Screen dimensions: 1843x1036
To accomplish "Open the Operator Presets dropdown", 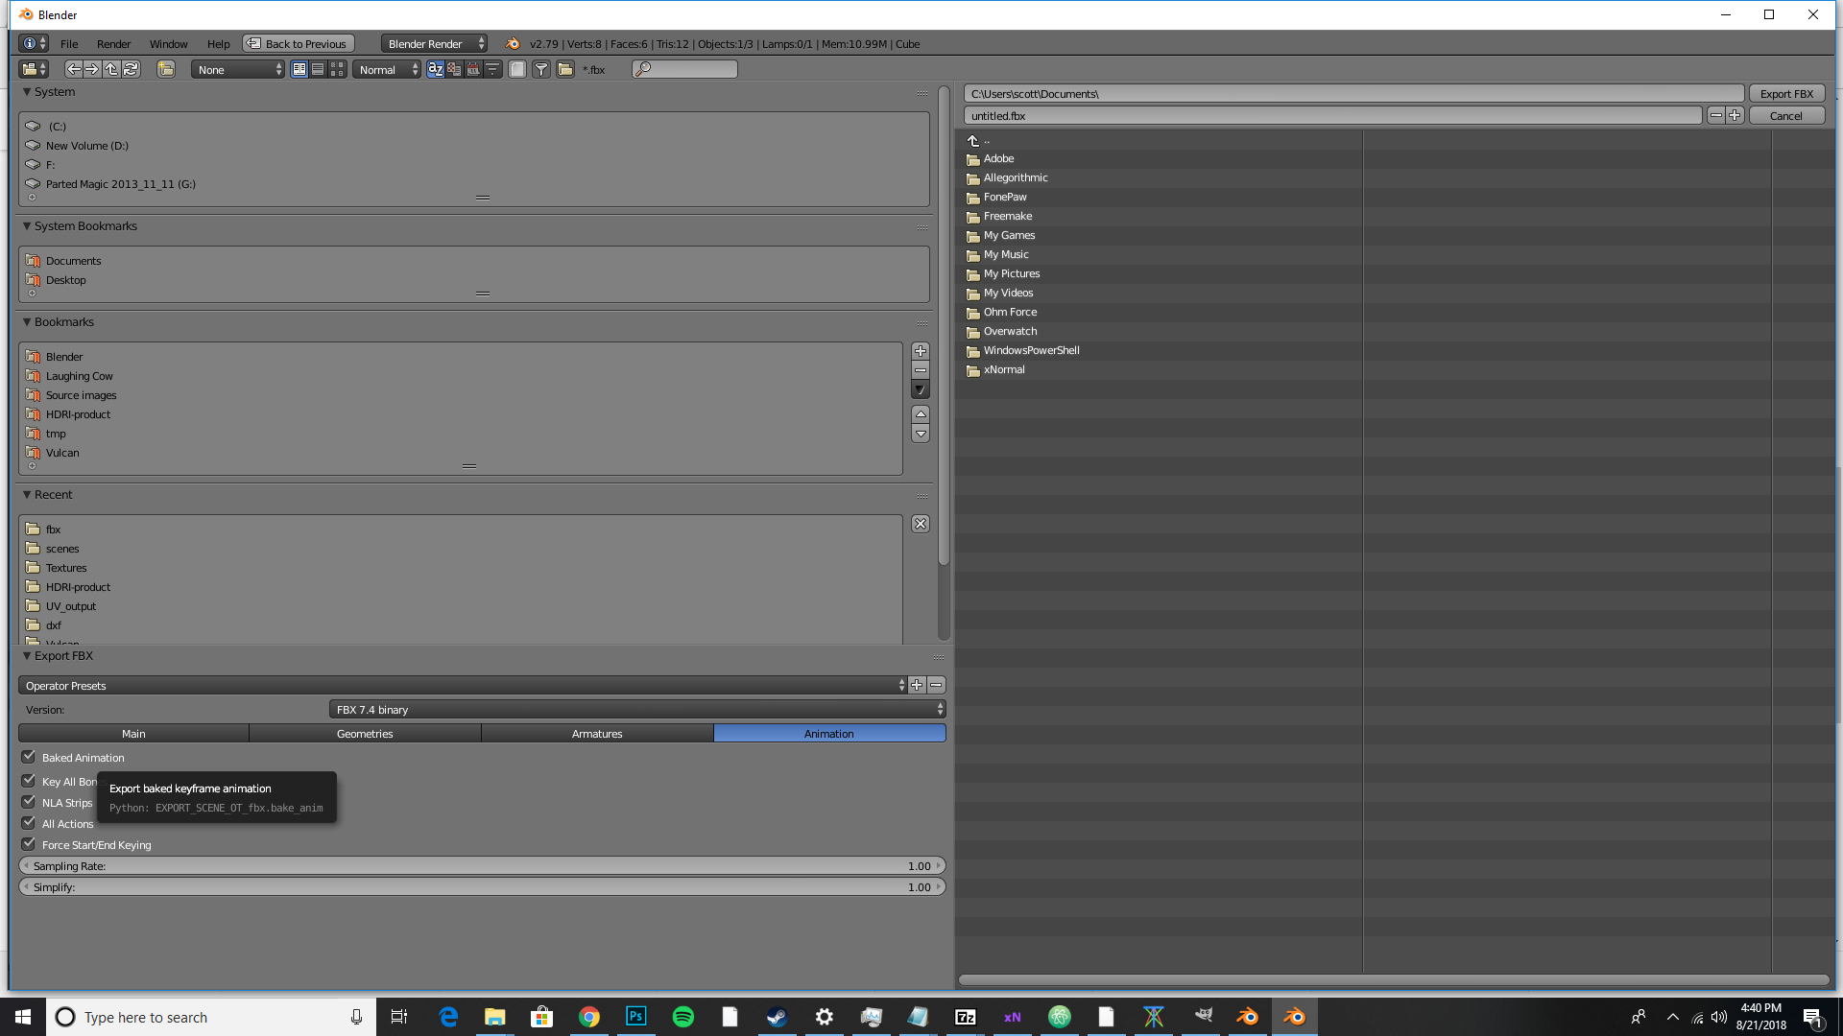I will pos(463,685).
